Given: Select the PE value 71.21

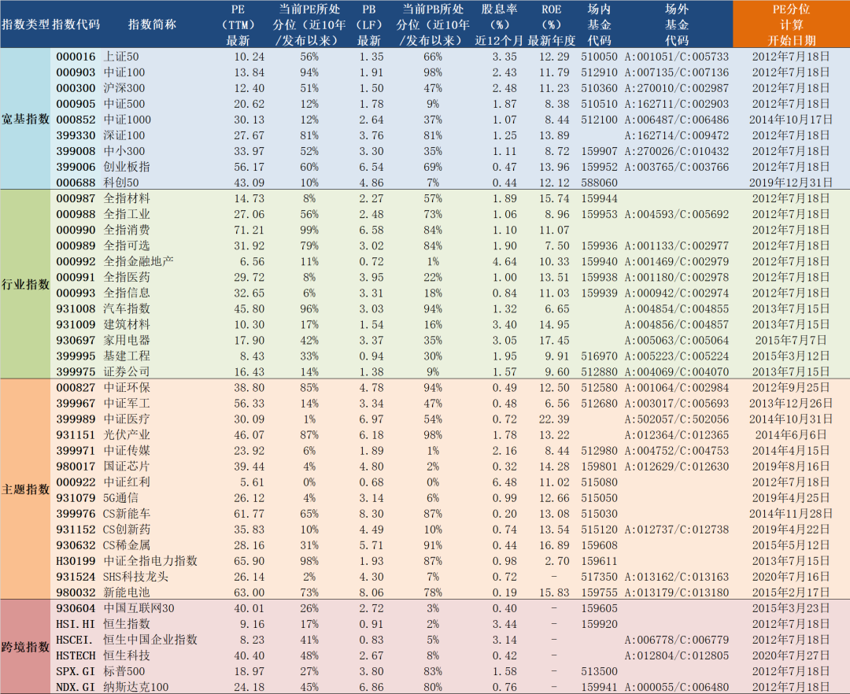Looking at the screenshot, I should point(249,230).
